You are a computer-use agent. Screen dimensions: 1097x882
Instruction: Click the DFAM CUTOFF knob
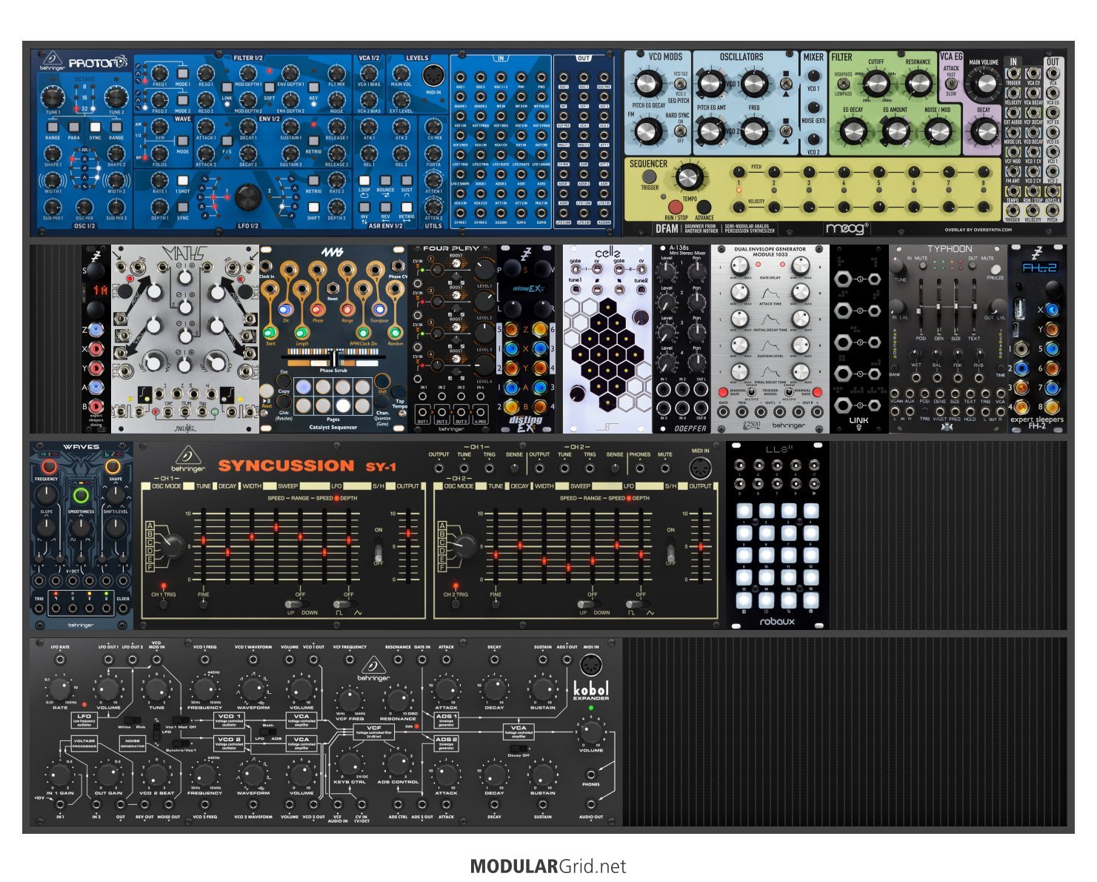[876, 84]
